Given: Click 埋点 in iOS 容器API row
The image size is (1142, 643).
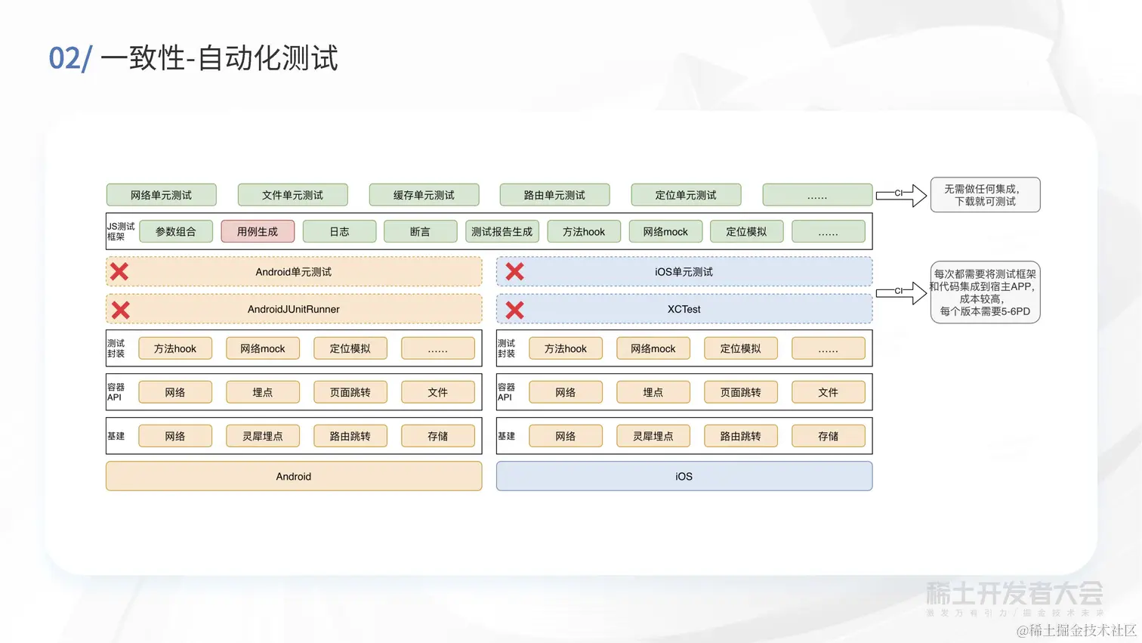Looking at the screenshot, I should (653, 392).
